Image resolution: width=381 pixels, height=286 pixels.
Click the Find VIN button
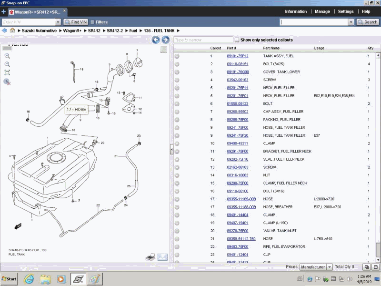[76, 22]
